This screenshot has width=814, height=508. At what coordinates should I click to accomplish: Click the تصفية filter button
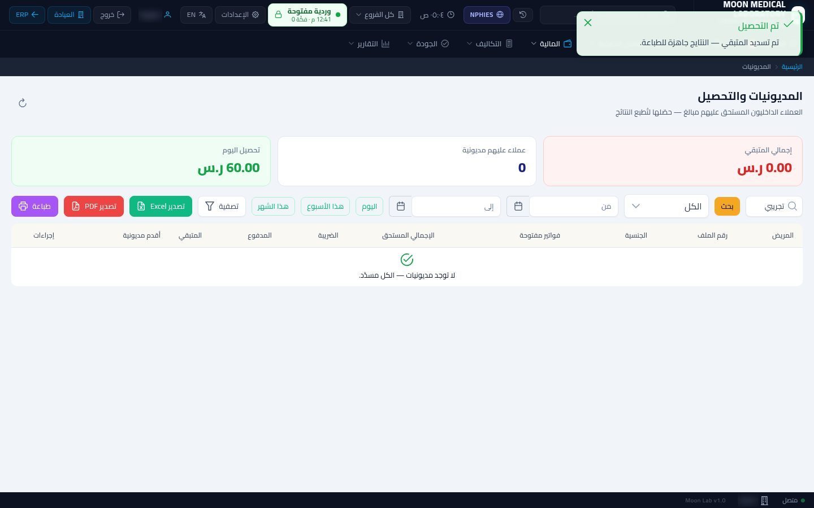(x=222, y=207)
